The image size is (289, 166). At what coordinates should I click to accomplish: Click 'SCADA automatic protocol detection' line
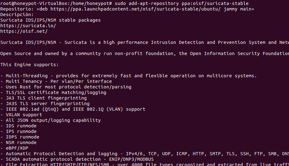[x=77, y=159]
